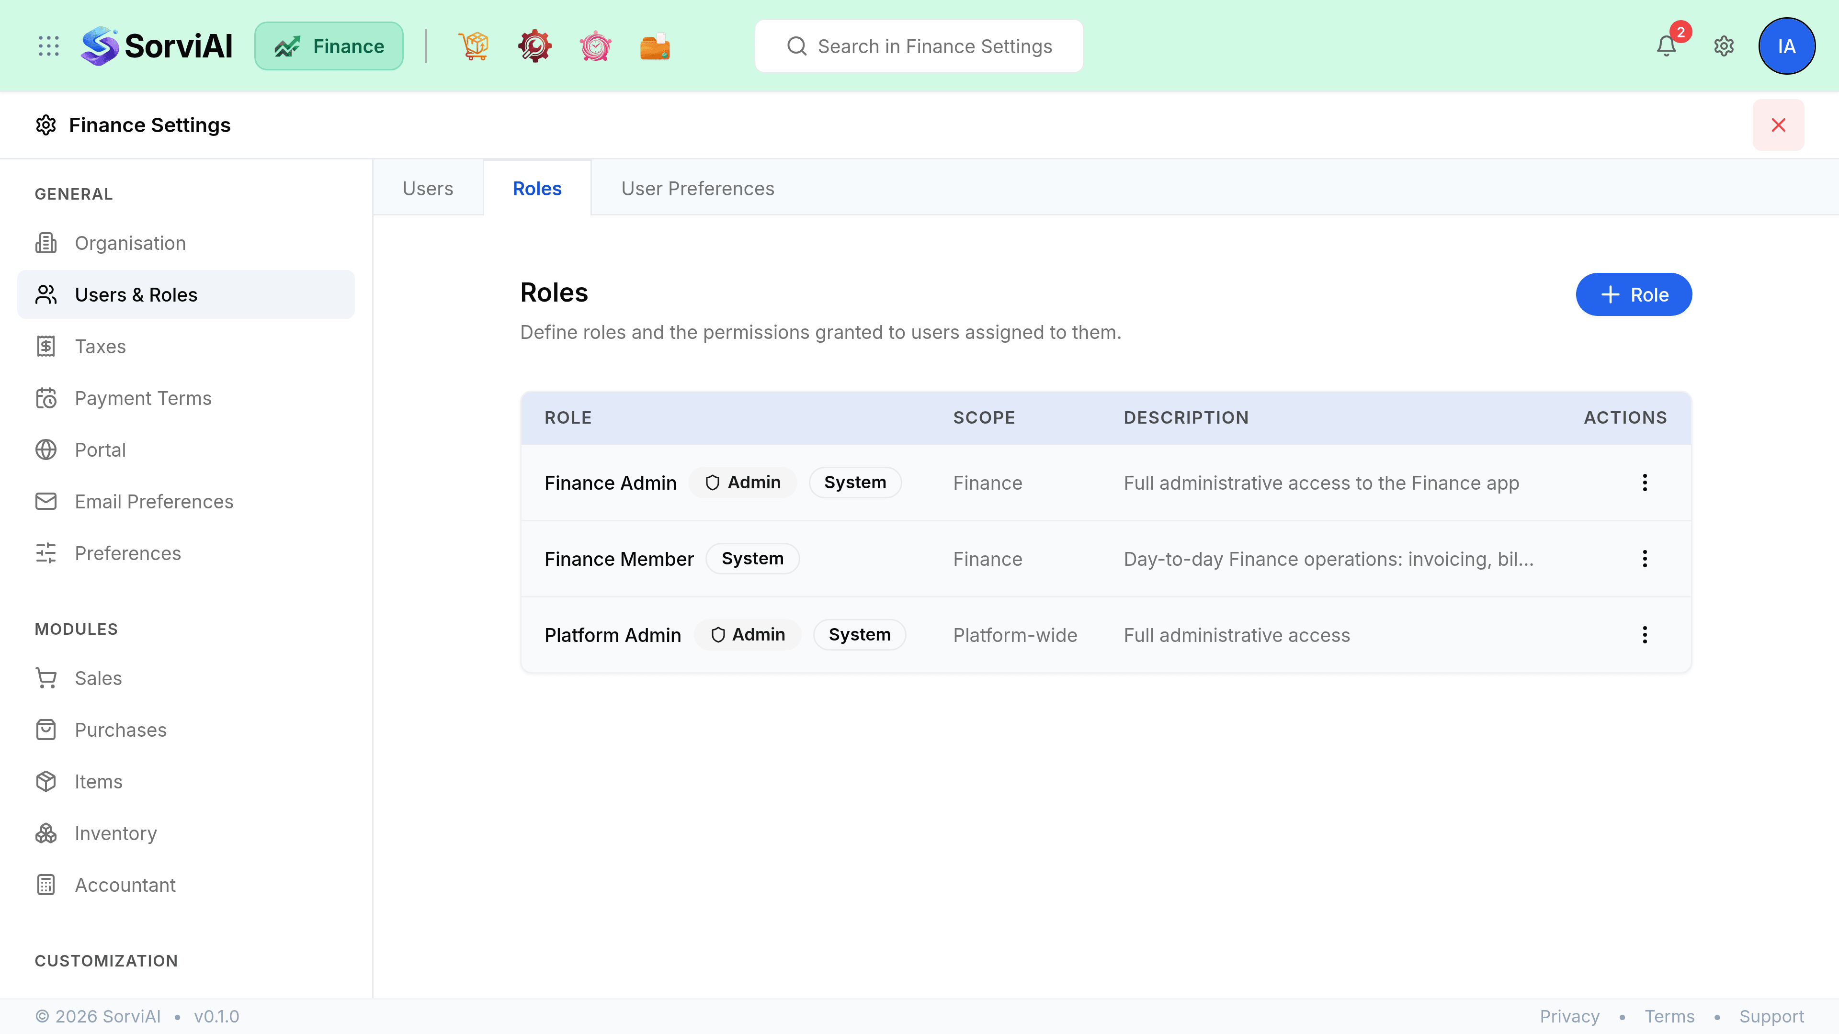
Task: Open Accountant module settings
Action: [186, 886]
